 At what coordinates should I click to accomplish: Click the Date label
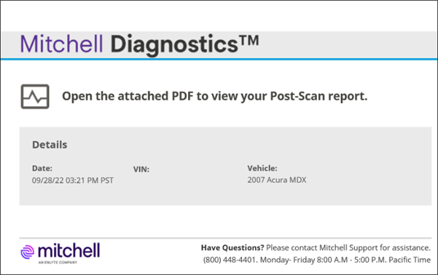point(42,168)
